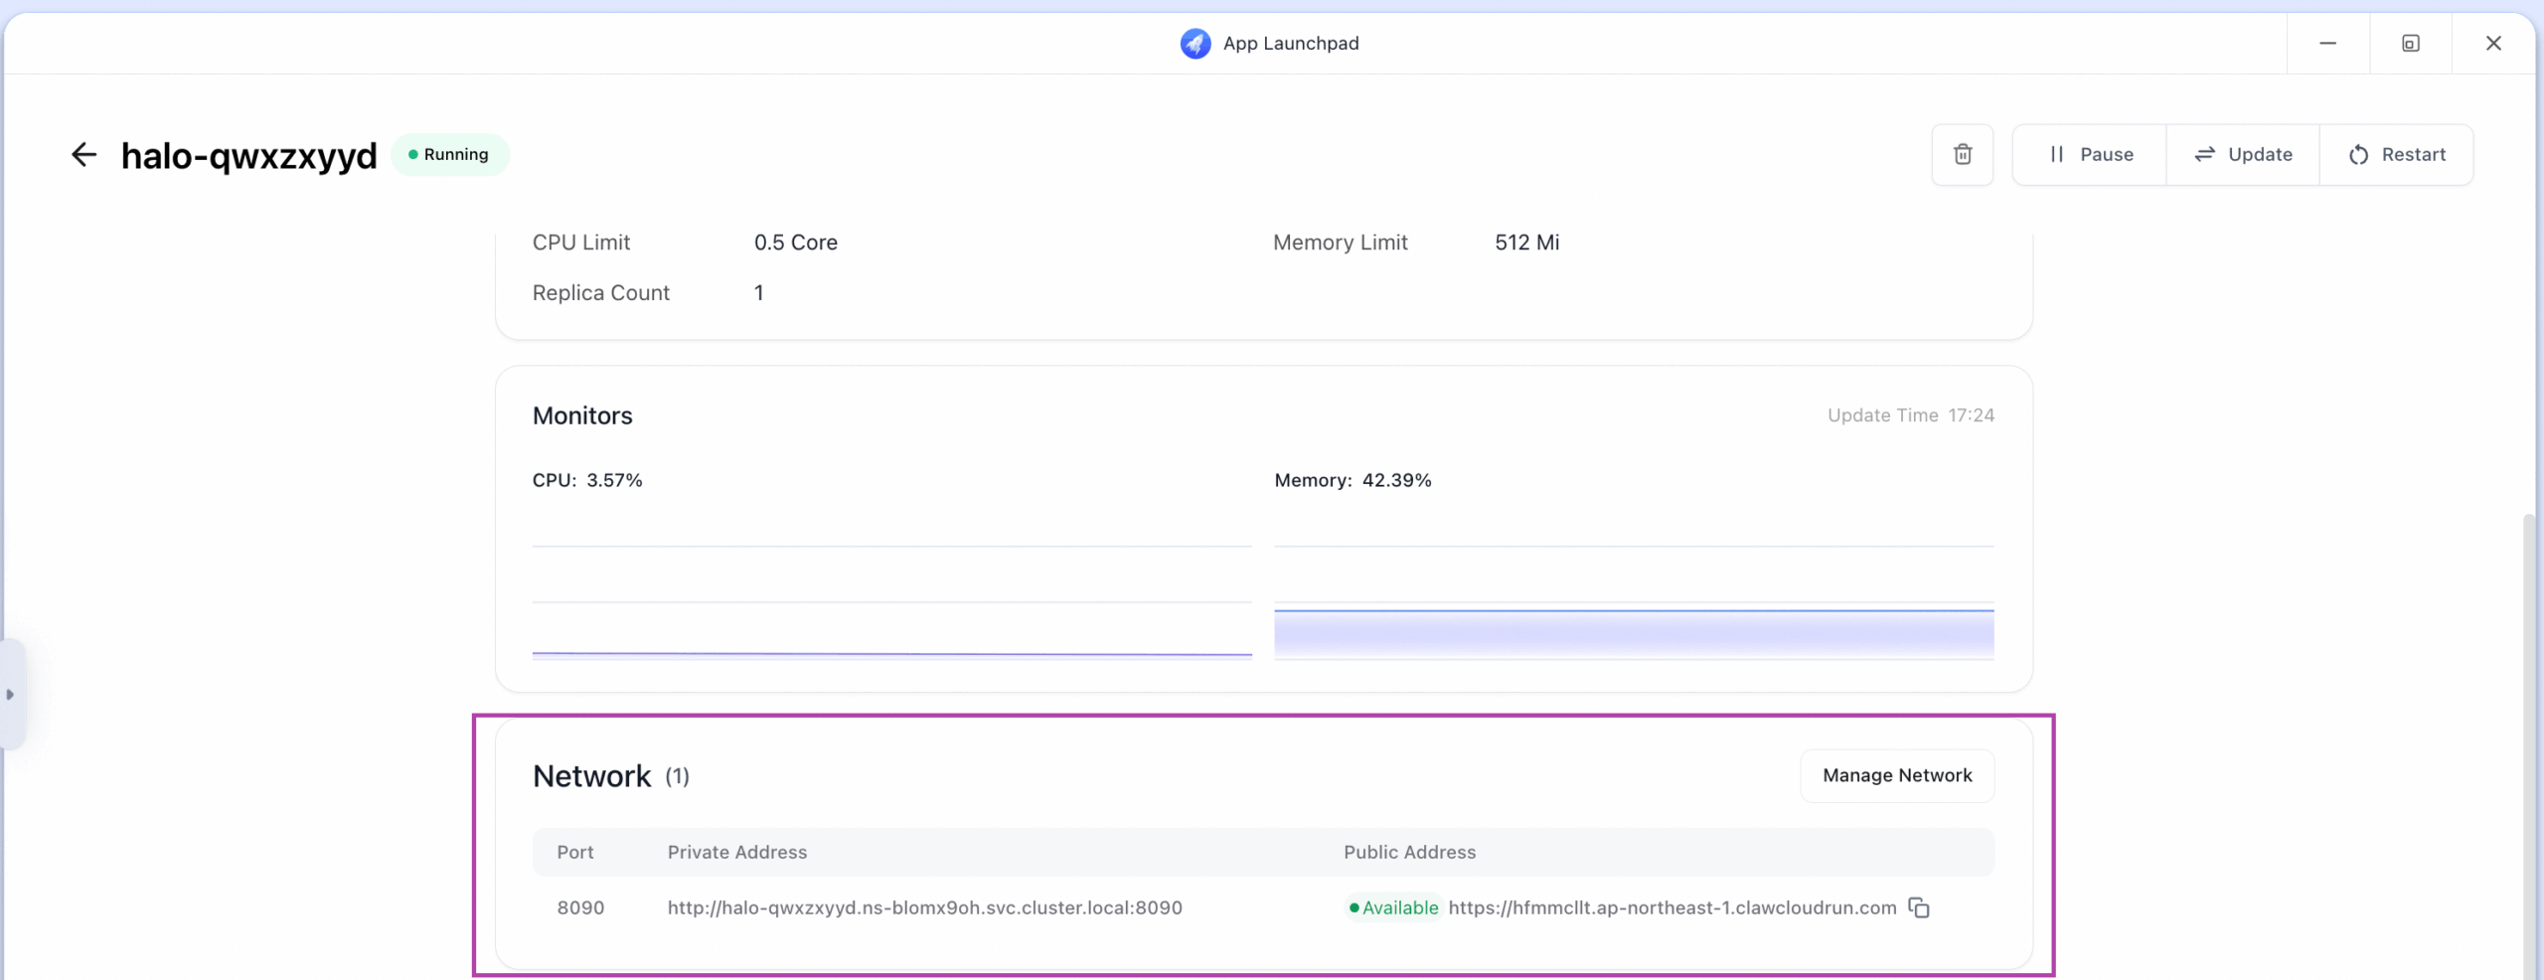Image resolution: width=2544 pixels, height=980 pixels.
Task: Click the Monitors section heading
Action: point(582,415)
